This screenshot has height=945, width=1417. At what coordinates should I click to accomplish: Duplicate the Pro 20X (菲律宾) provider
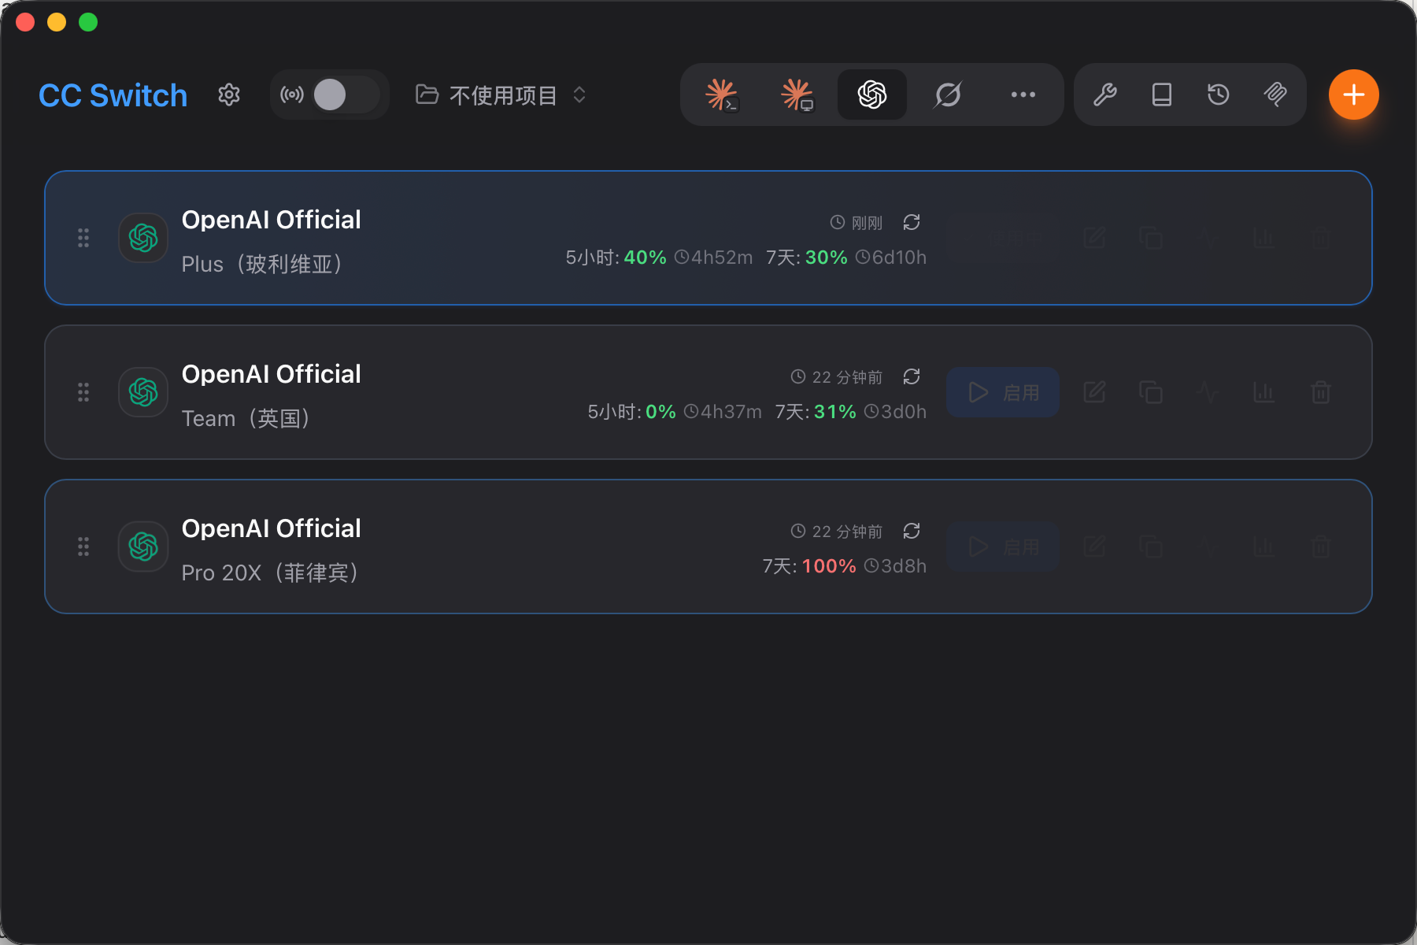1151,547
